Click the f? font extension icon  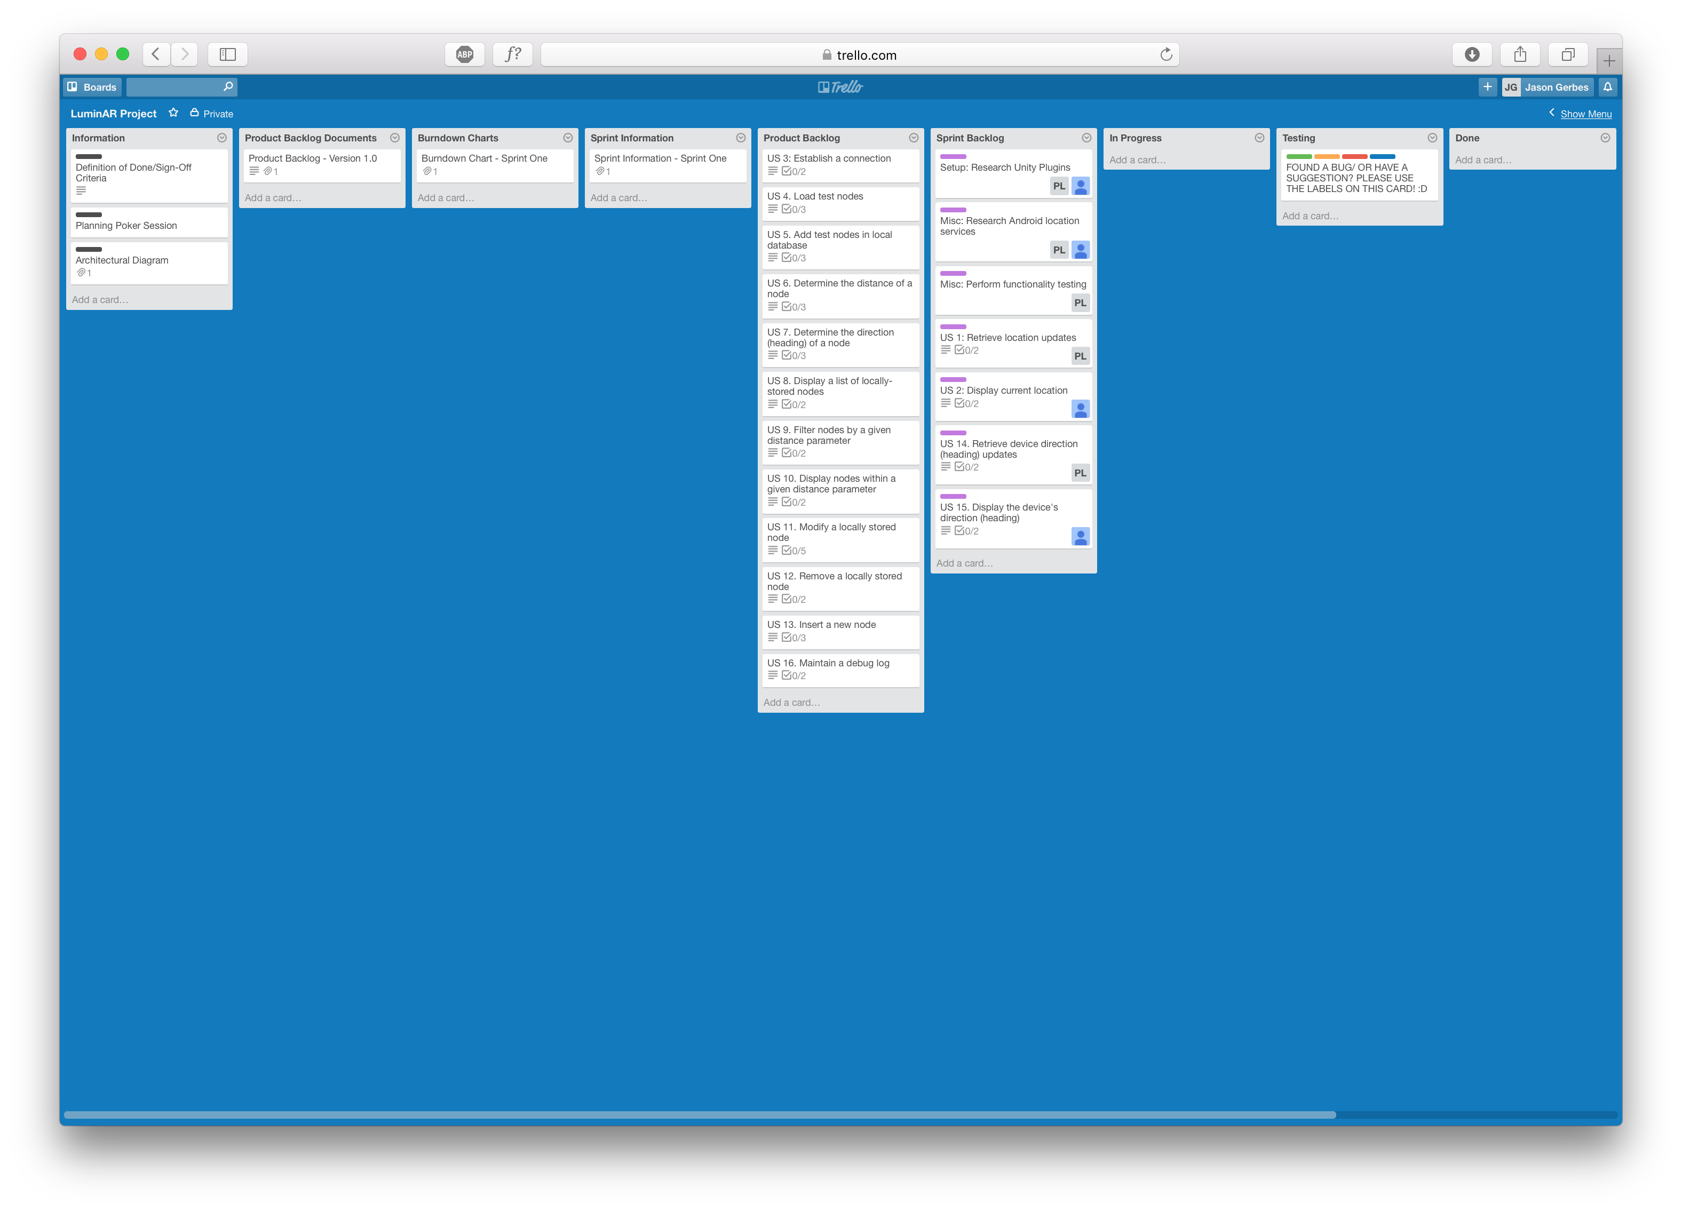tap(512, 54)
